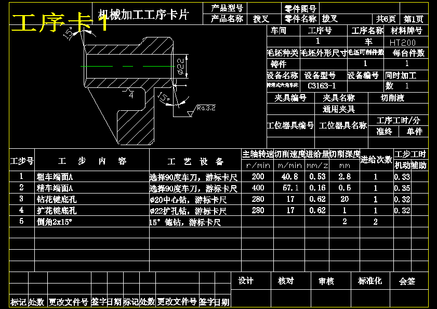Click the yellow 工序卡1 title text
The height and width of the screenshot is (309, 437).
coord(60,22)
